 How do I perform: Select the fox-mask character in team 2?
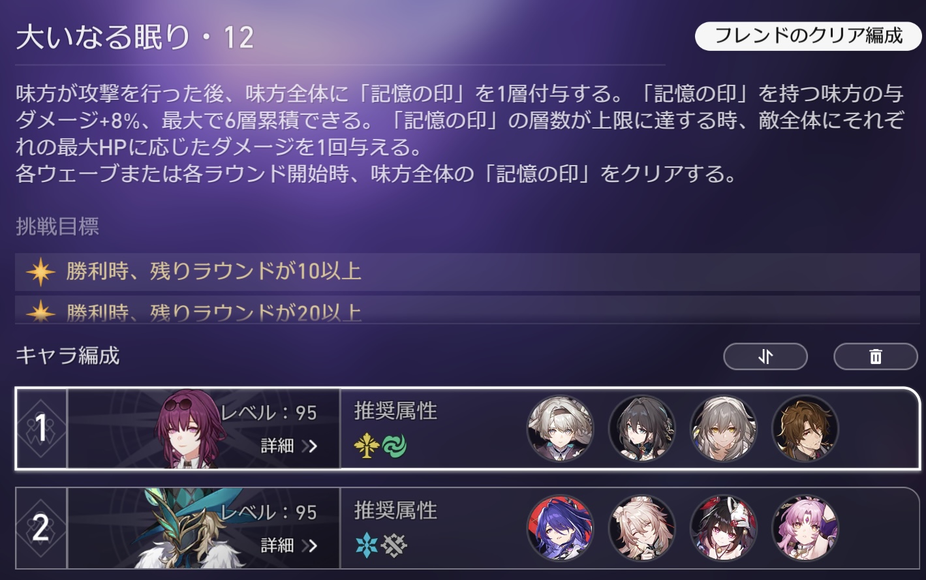(x=724, y=528)
